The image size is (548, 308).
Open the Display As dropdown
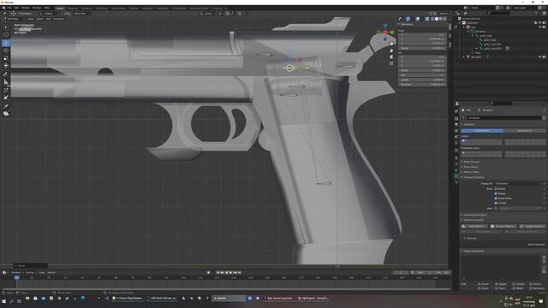click(520, 183)
